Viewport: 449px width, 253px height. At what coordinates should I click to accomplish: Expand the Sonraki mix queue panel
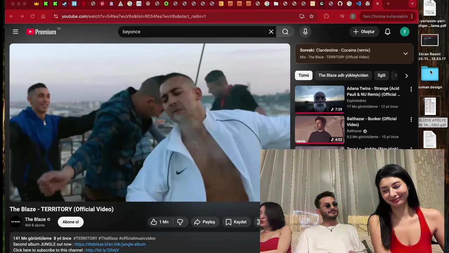pos(406,54)
